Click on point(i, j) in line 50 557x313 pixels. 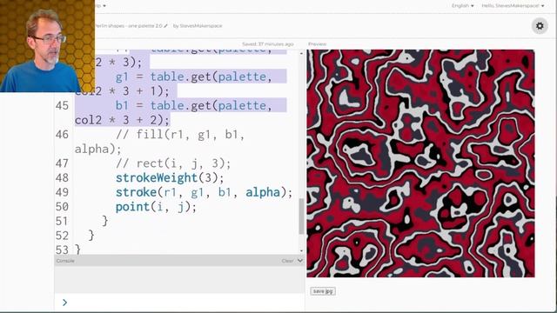click(x=156, y=207)
